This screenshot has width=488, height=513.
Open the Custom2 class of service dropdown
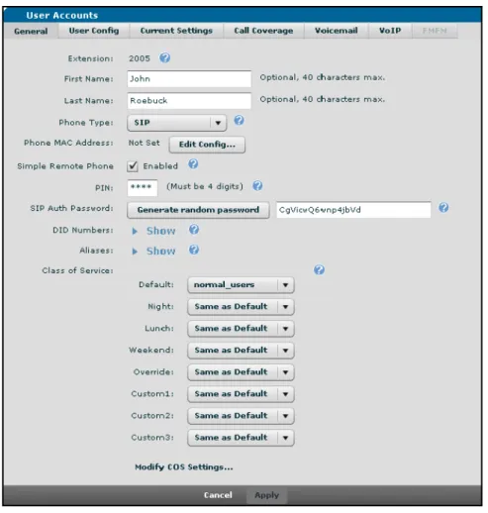(x=241, y=416)
